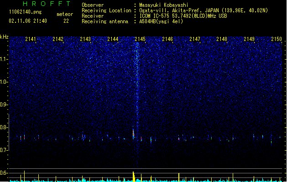Click time marker 2145
The width and height of the screenshot is (287, 182).
[x=140, y=39]
